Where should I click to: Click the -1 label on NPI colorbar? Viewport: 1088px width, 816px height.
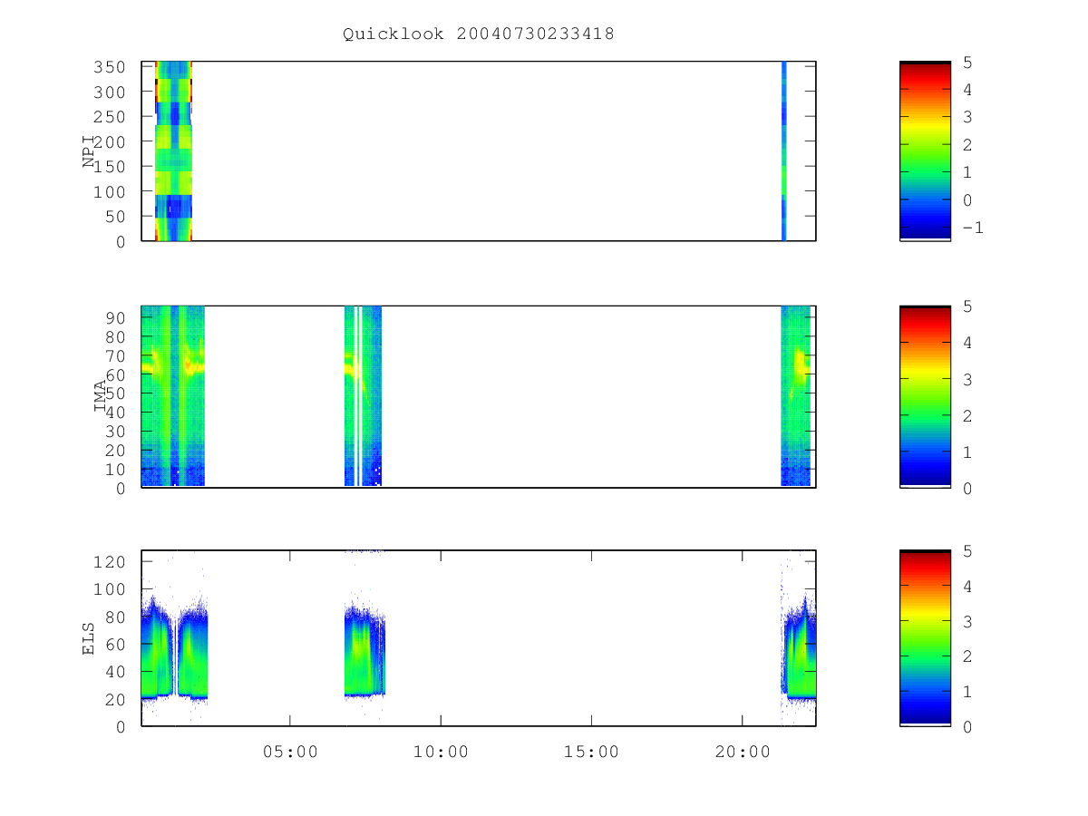pyautogui.click(x=972, y=228)
